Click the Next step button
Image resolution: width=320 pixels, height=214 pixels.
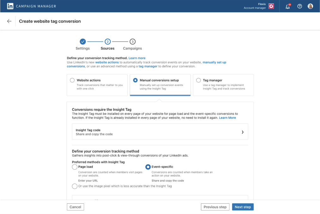pyautogui.click(x=243, y=207)
